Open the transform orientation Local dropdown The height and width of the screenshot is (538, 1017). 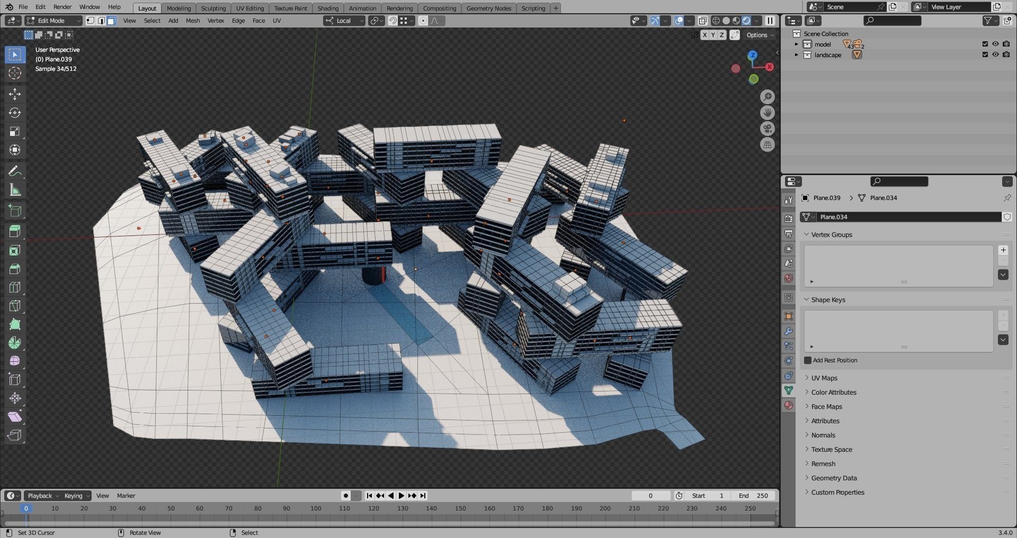343,21
